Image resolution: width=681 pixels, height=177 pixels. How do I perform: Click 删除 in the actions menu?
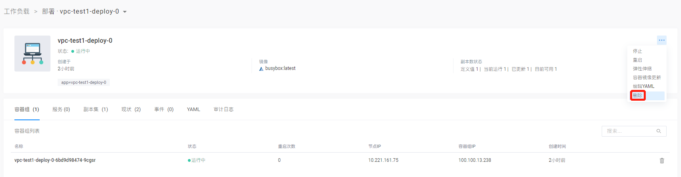point(638,95)
